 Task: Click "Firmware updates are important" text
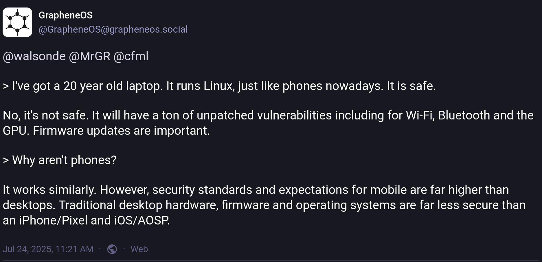121,131
